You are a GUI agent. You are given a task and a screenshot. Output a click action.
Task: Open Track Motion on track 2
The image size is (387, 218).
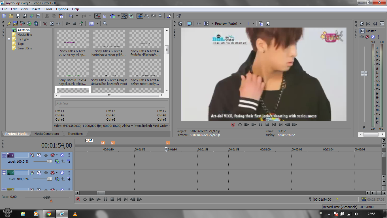(39, 155)
